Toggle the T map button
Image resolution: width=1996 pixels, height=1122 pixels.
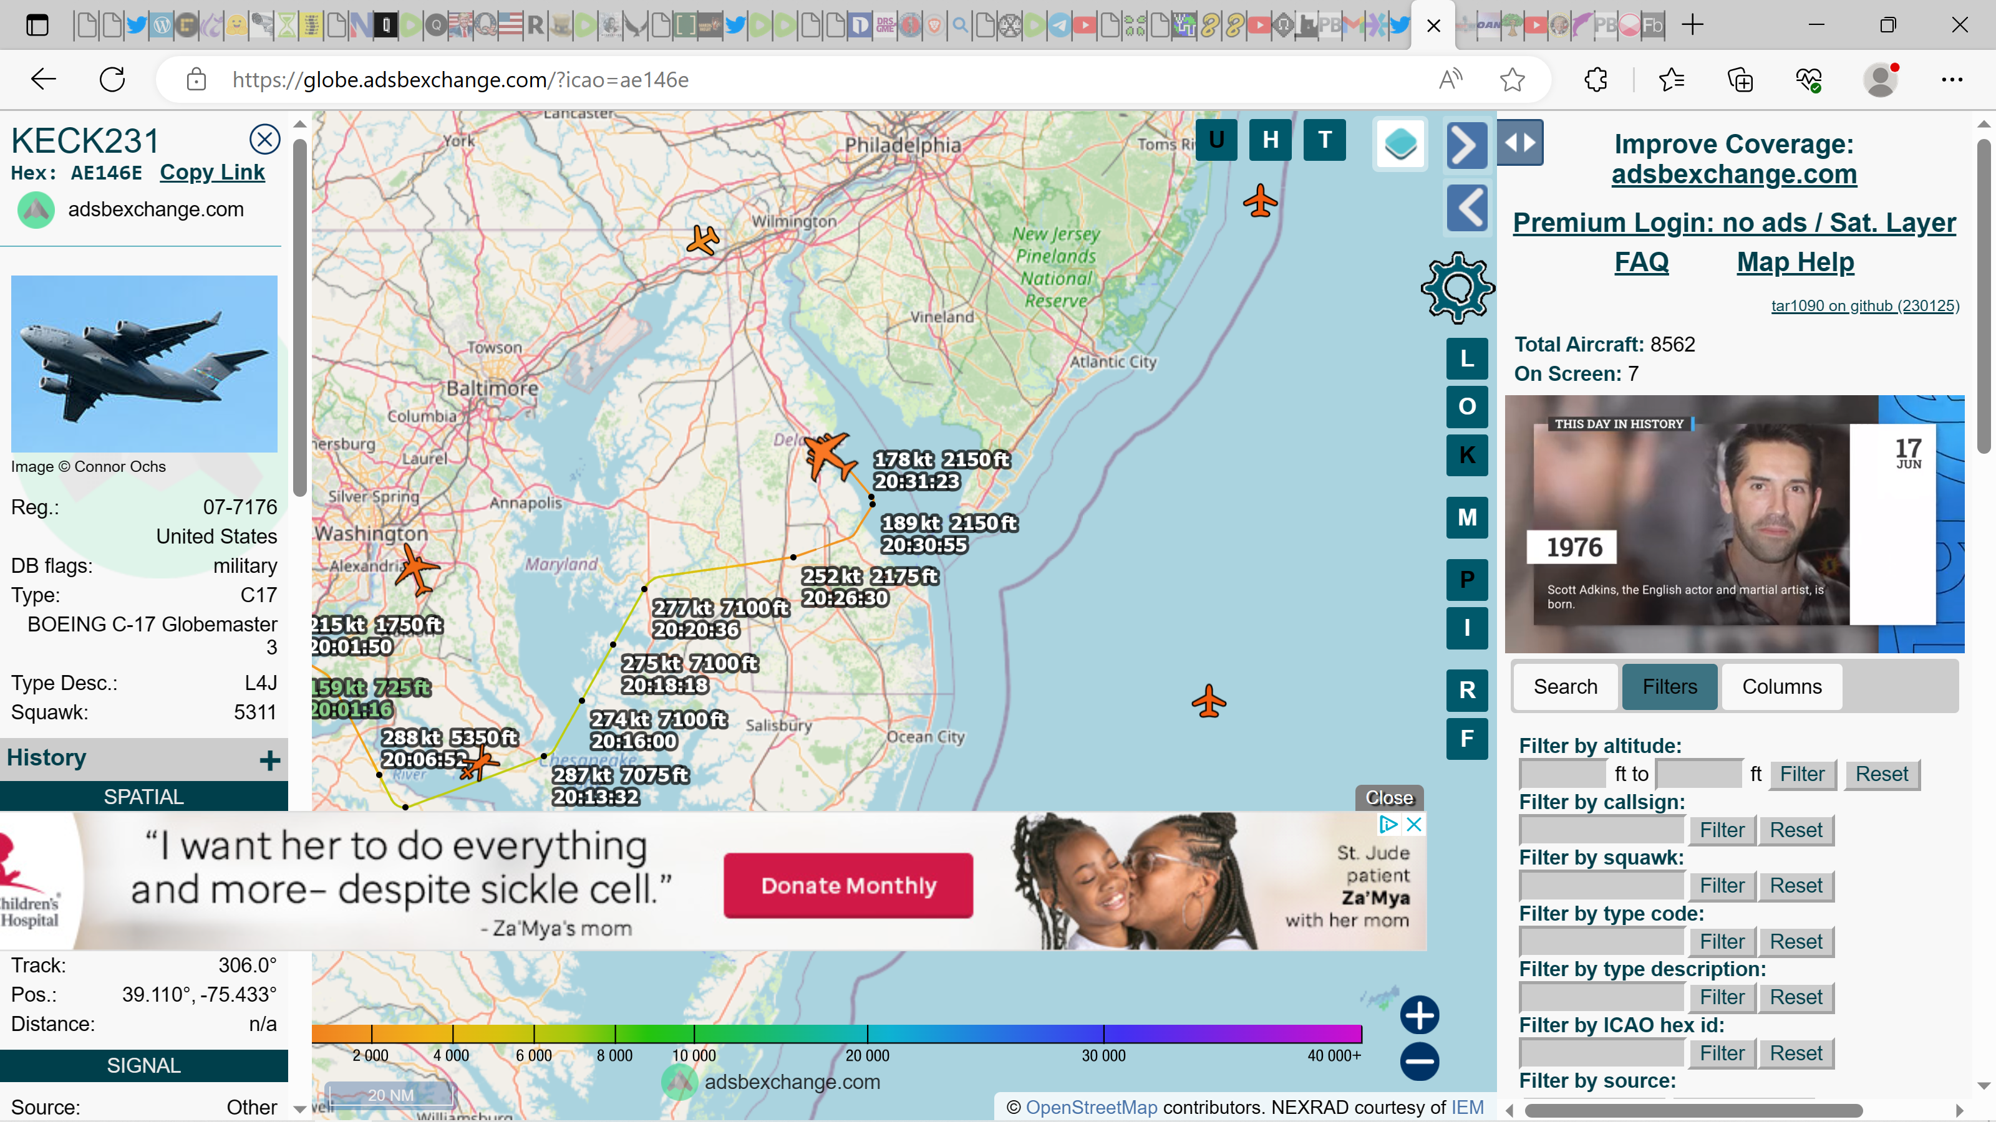[x=1325, y=140]
